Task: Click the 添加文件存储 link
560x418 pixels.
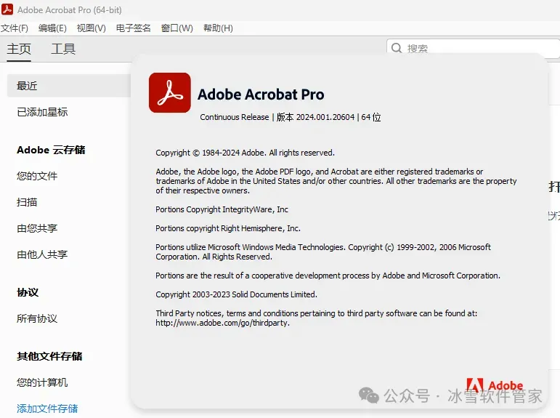Action: coord(47,409)
